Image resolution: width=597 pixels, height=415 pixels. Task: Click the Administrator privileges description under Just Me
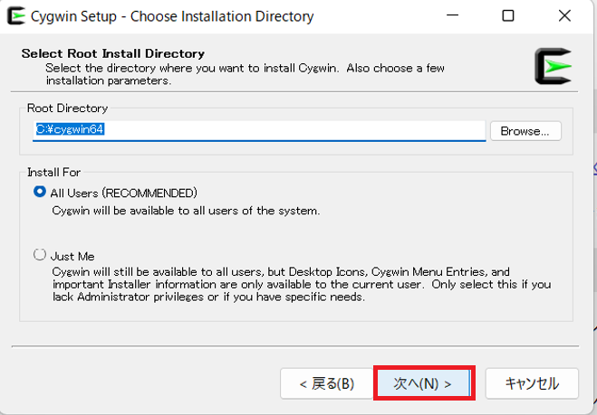point(302,284)
